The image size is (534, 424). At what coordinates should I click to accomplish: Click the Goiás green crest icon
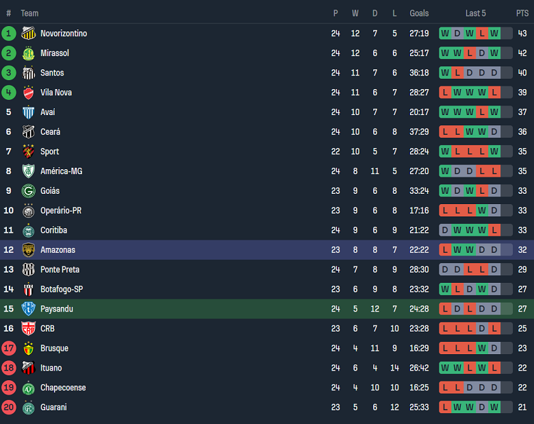28,191
